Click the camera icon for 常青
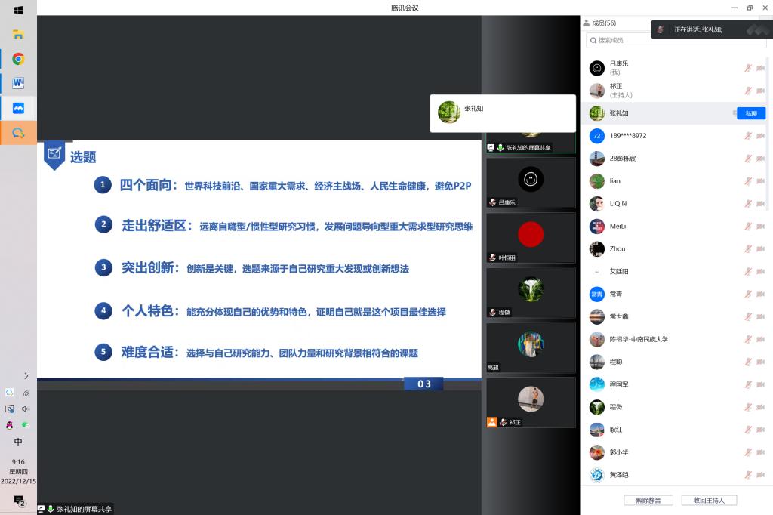The image size is (773, 515). (760, 295)
